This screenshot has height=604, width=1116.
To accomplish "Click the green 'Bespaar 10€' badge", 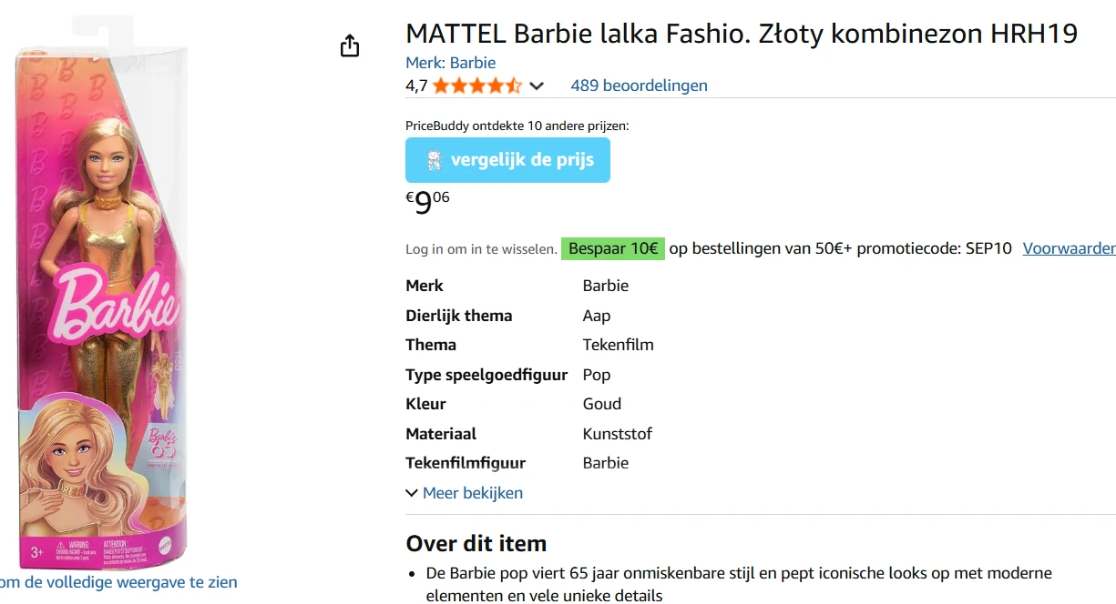I will coord(612,247).
